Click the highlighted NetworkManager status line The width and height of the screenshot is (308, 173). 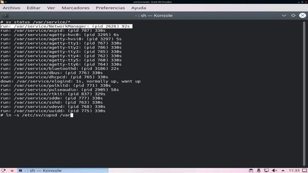click(66, 26)
